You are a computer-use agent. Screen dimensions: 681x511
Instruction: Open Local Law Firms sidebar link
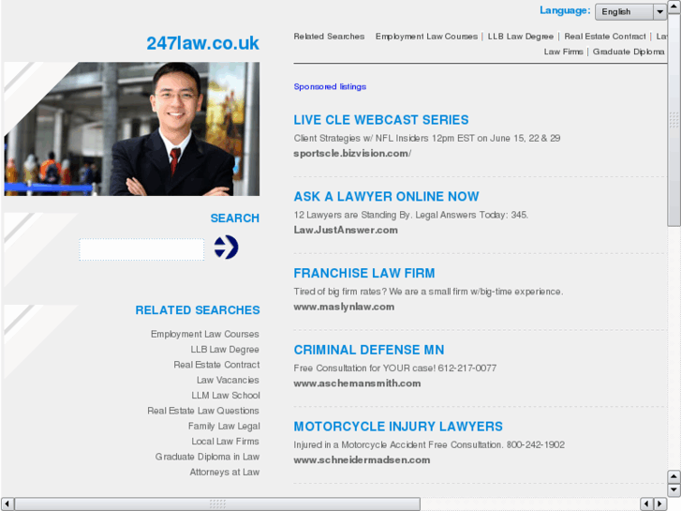pos(226,441)
